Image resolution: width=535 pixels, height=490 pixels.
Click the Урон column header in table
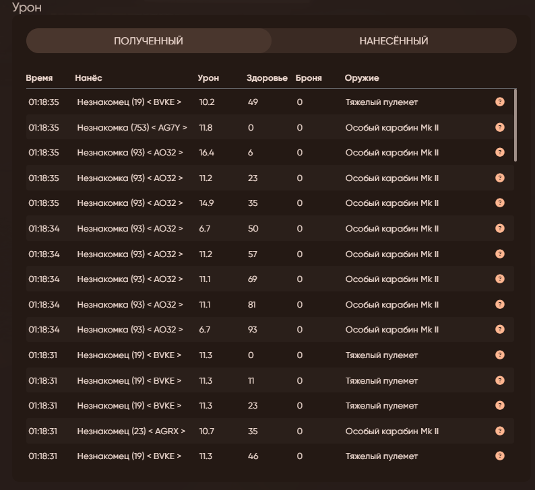[208, 78]
